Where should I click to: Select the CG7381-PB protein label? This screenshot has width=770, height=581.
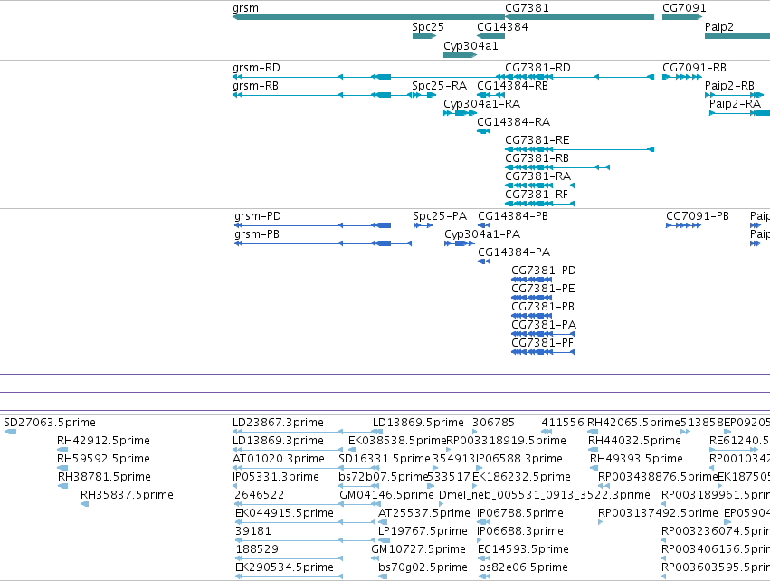pos(543,308)
